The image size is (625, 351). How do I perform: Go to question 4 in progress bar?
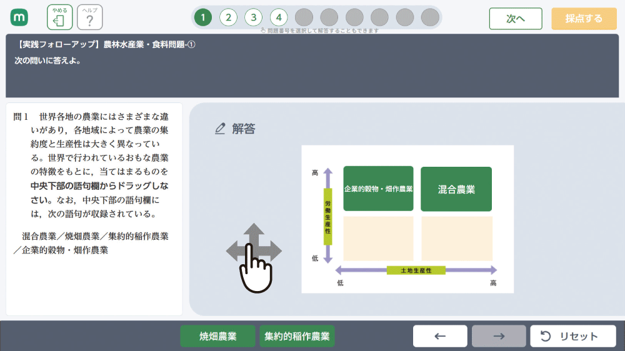(279, 17)
